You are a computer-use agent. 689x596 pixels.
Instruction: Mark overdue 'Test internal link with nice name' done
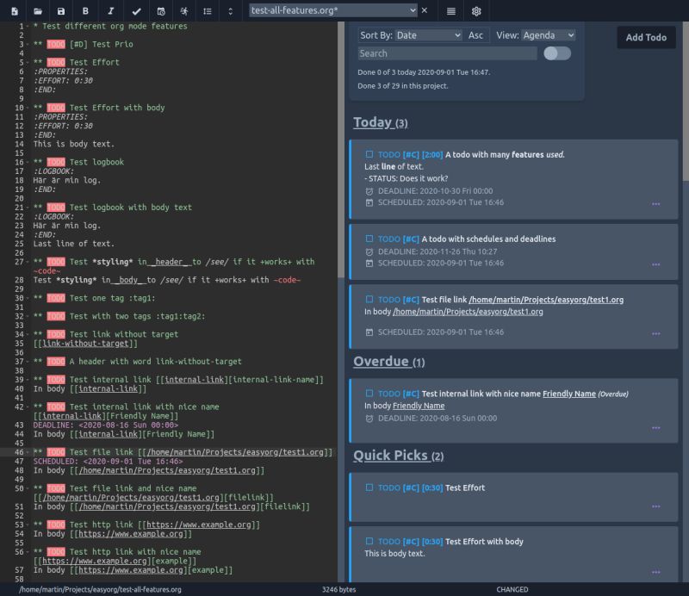(x=369, y=394)
